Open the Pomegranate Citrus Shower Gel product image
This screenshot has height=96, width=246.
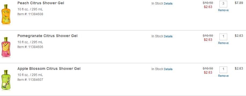coord(6,47)
